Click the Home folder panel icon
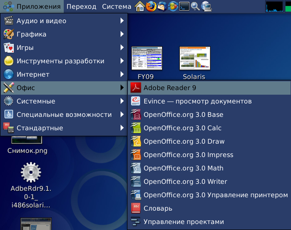 (x=140, y=6)
